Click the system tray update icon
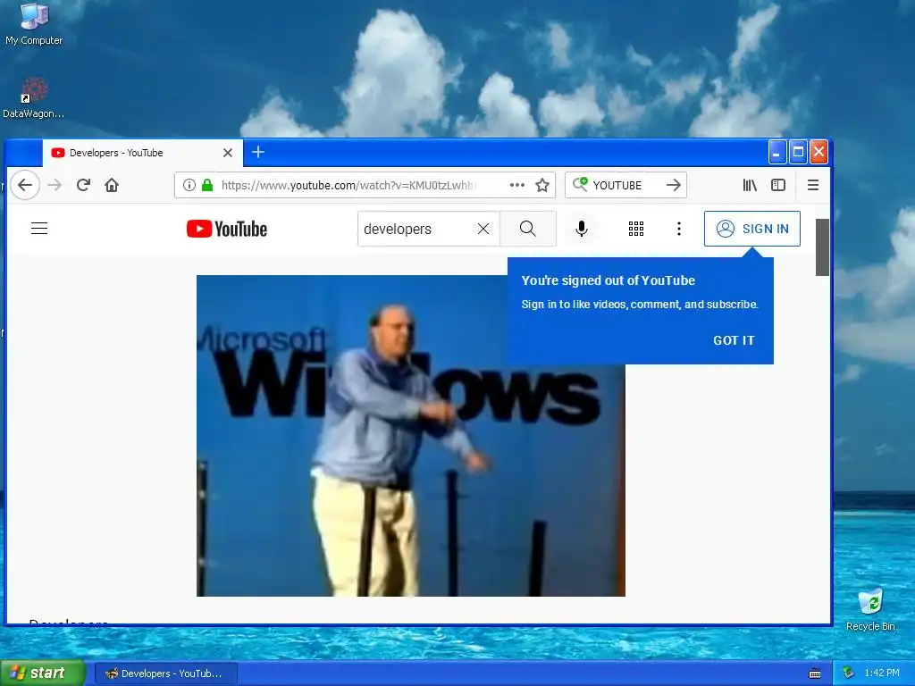Viewport: 915px width, 686px height. [x=849, y=673]
